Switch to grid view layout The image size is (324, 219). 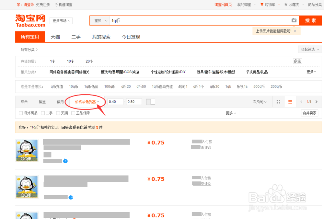(278, 101)
